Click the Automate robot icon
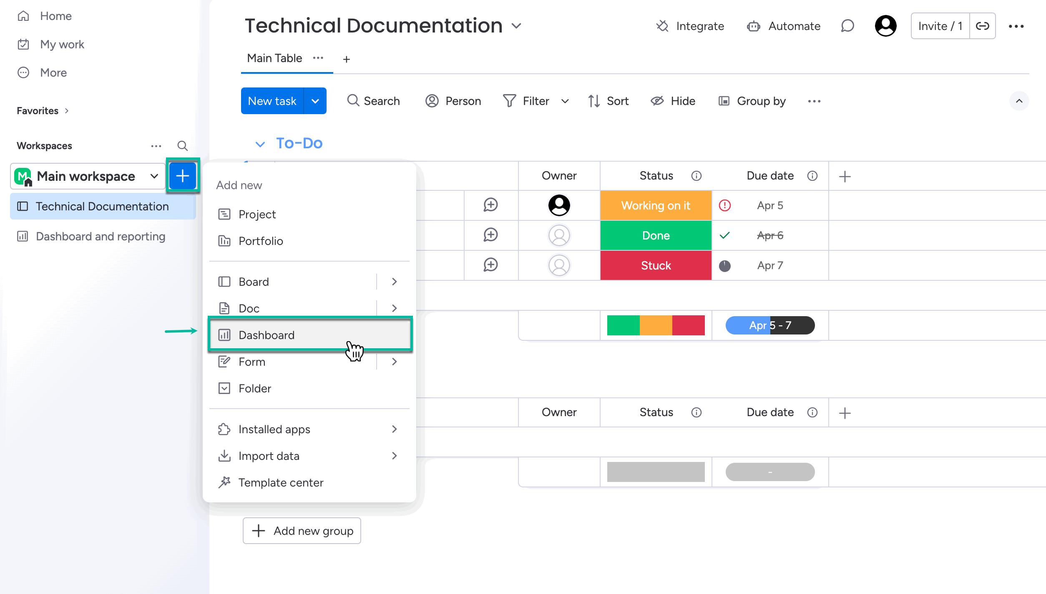The width and height of the screenshot is (1046, 594). coord(753,26)
